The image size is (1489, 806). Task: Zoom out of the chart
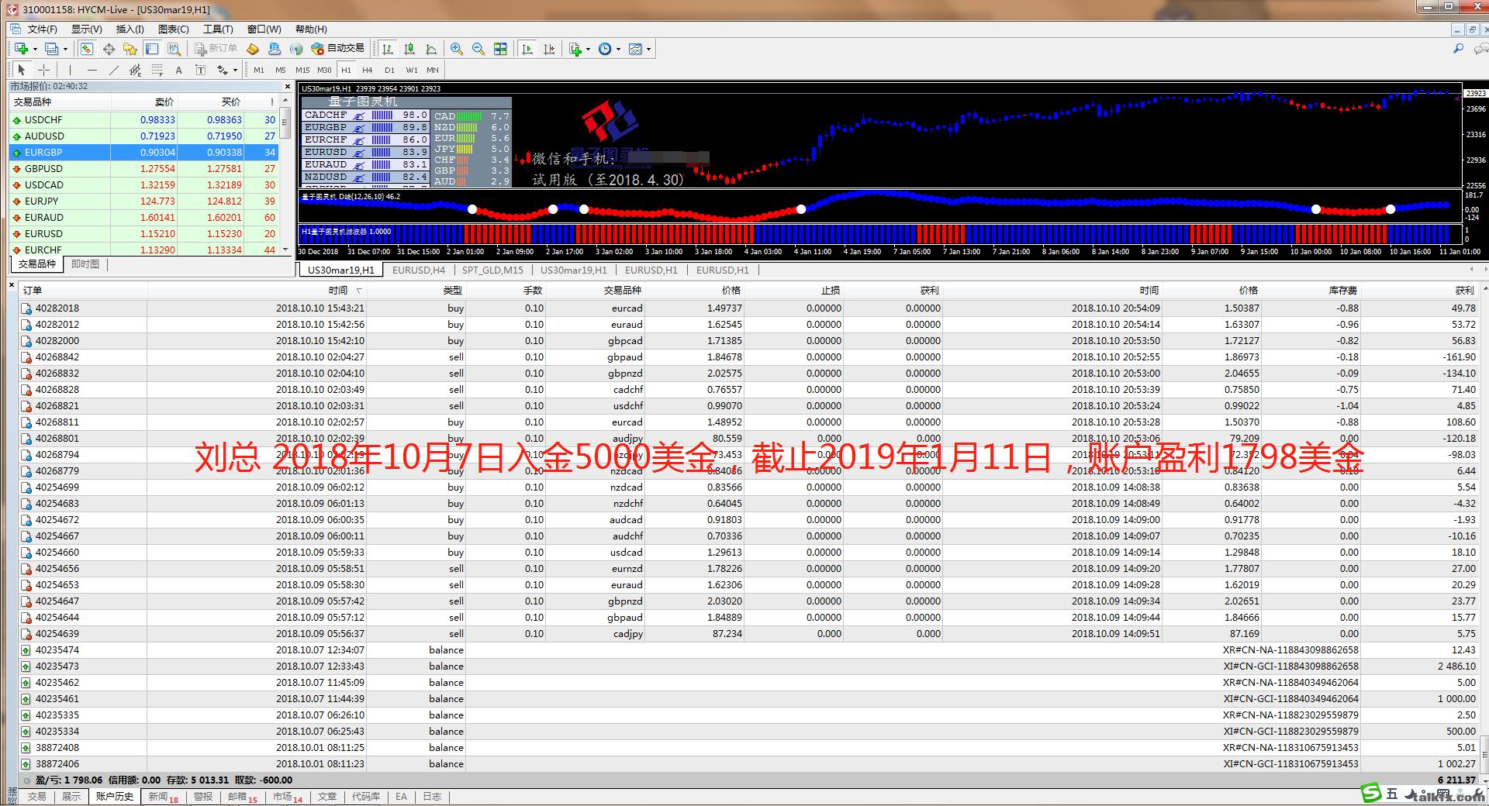[x=478, y=49]
